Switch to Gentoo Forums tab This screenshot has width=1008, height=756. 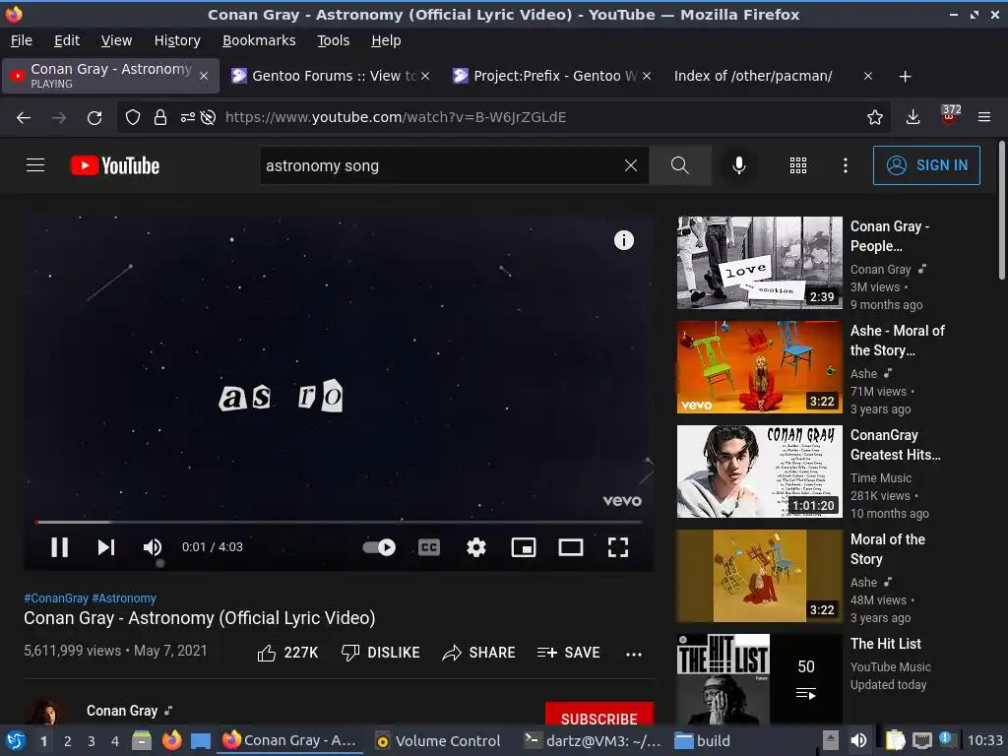tap(330, 76)
